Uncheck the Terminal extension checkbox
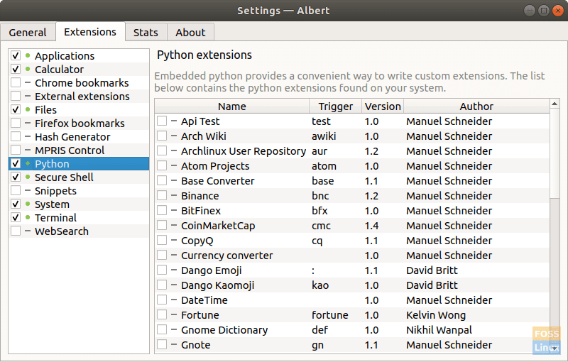568x362 pixels. 16,218
